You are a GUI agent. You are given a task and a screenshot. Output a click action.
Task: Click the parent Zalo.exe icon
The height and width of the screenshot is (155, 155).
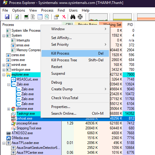pyautogui.click(x=13, y=85)
